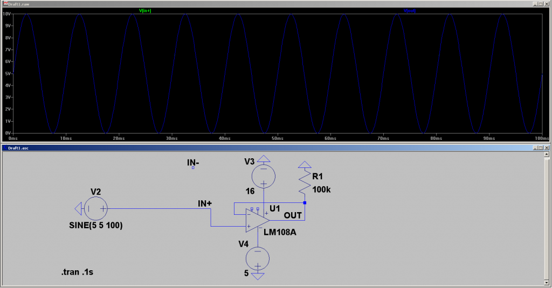Select the IN- net label
The image size is (552, 288).
coord(193,162)
